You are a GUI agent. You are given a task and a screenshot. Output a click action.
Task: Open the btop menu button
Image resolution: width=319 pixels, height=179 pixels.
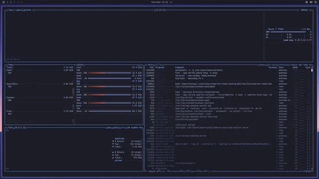click(x=19, y=10)
